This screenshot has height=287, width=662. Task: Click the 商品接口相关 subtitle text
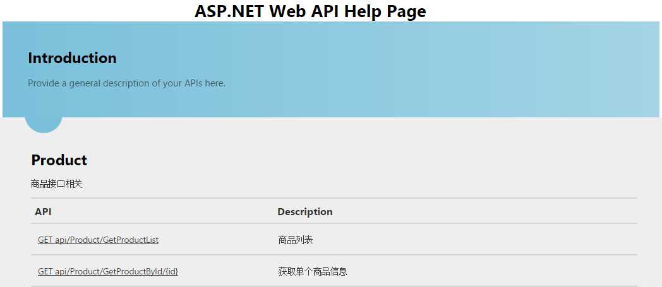pyautogui.click(x=56, y=184)
